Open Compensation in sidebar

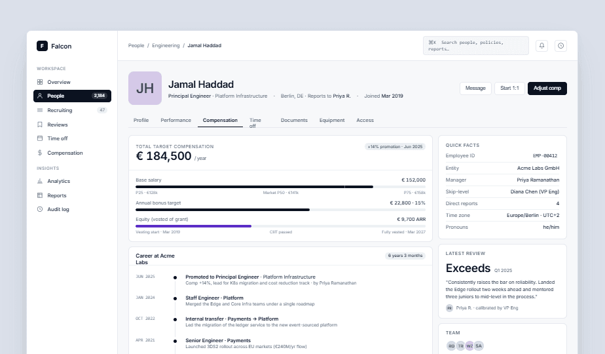pyautogui.click(x=72, y=153)
